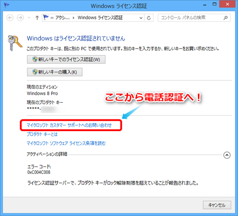Click the forward navigation arrow

(x=20, y=18)
